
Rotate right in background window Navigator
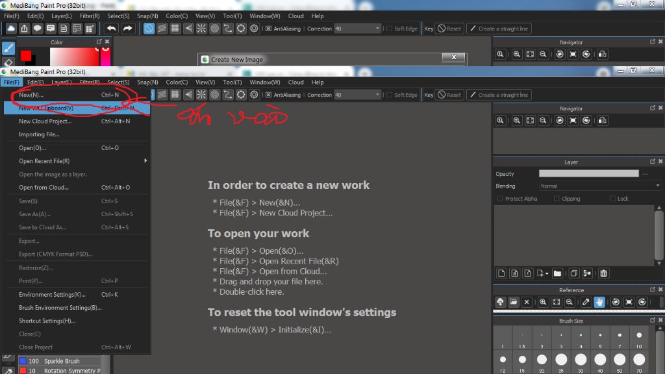586,55
